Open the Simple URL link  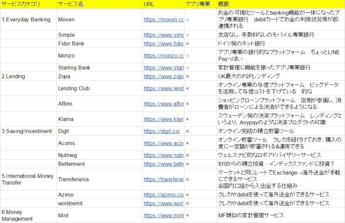tap(163, 35)
